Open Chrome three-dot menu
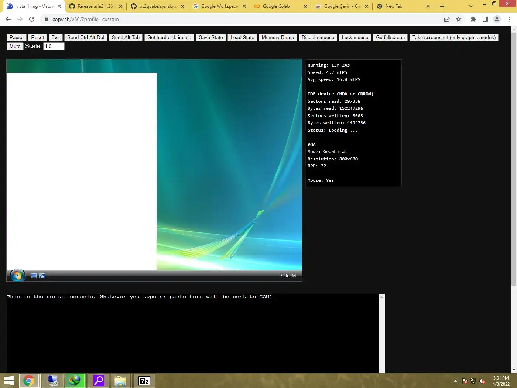 coord(509,19)
